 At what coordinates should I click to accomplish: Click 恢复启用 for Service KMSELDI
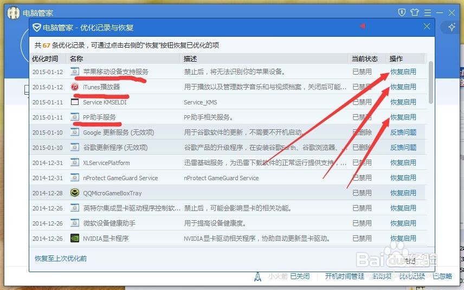point(403,102)
